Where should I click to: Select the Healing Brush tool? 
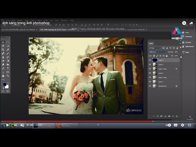[3, 53]
